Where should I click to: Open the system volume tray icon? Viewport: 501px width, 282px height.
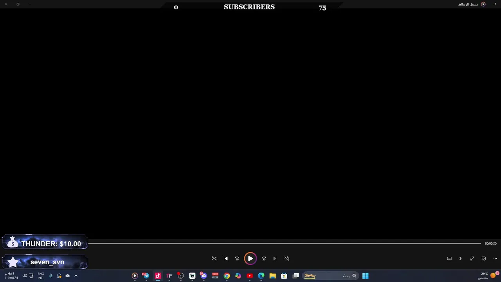[x=25, y=276]
